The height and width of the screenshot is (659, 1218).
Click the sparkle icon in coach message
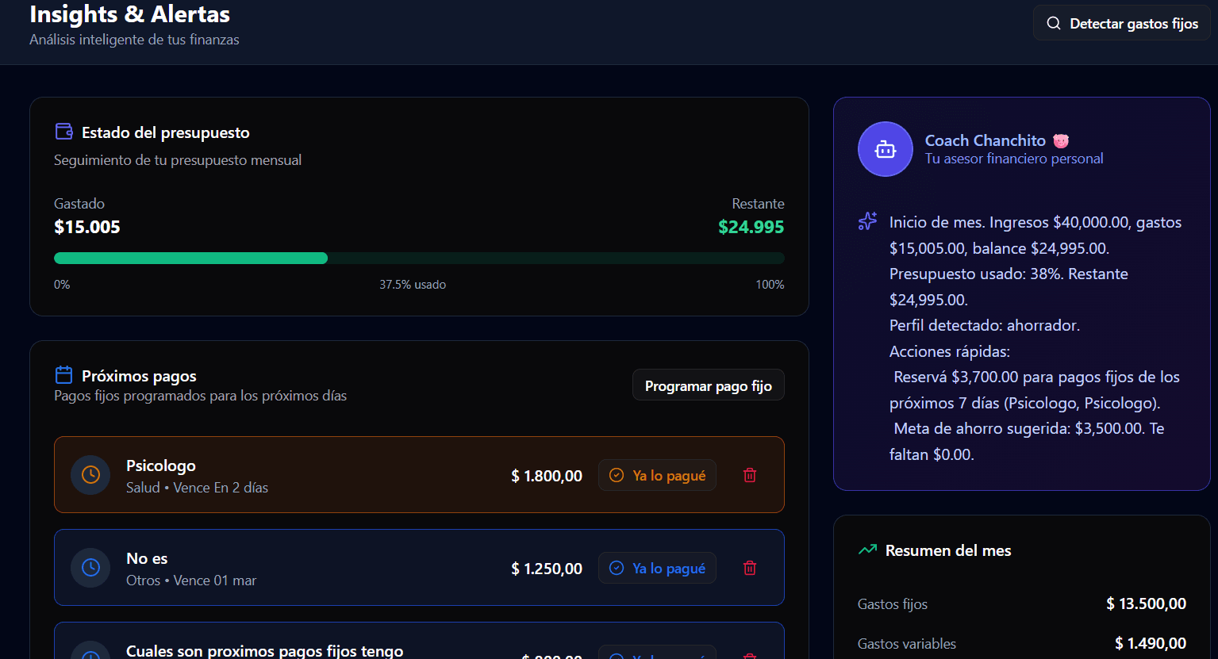867,222
